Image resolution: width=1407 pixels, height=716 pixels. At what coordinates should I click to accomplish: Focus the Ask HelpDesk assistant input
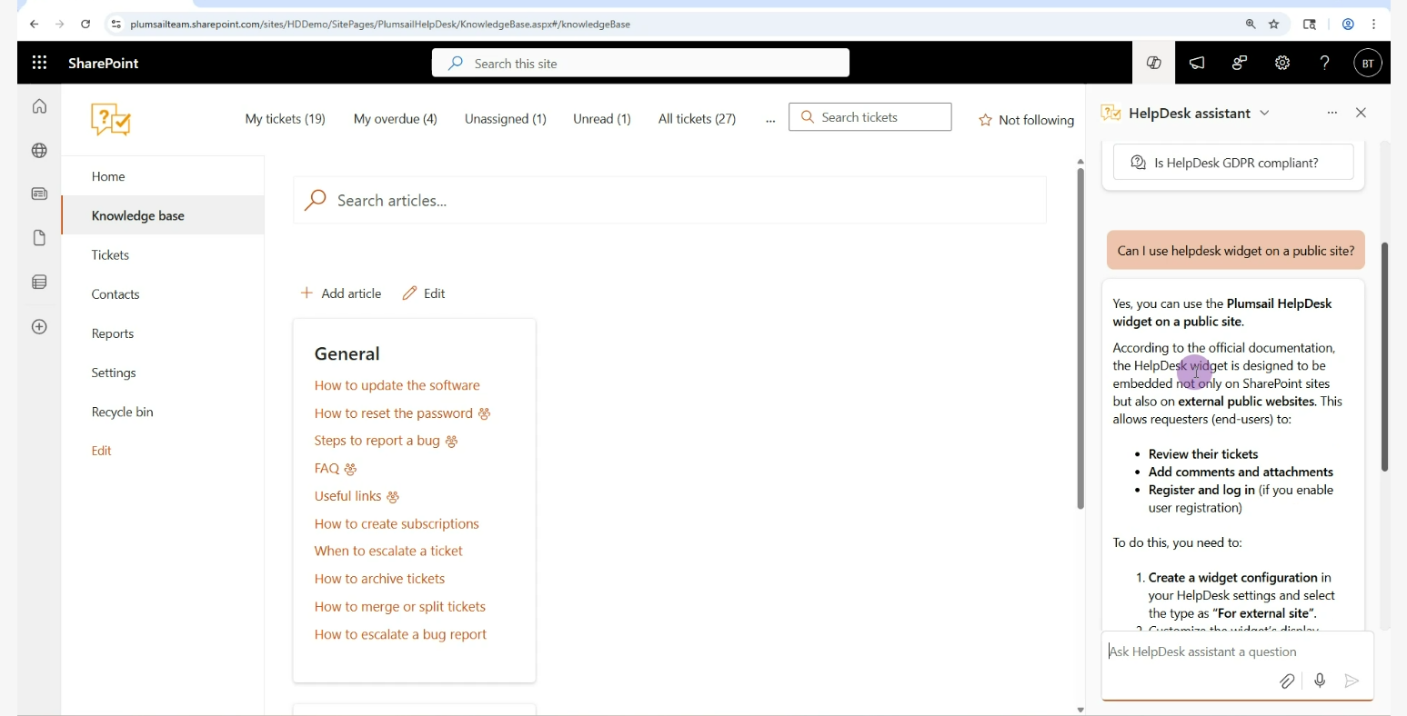[x=1237, y=651]
